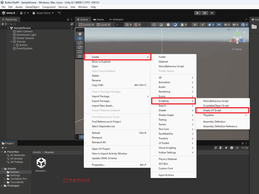Select the Move tool in Scene
Viewport: 259px width, 194px height.
(x=80, y=38)
